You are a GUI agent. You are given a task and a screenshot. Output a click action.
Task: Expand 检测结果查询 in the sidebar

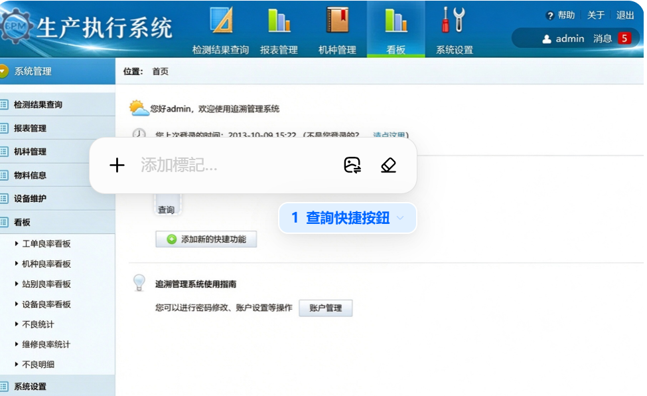[x=57, y=104]
